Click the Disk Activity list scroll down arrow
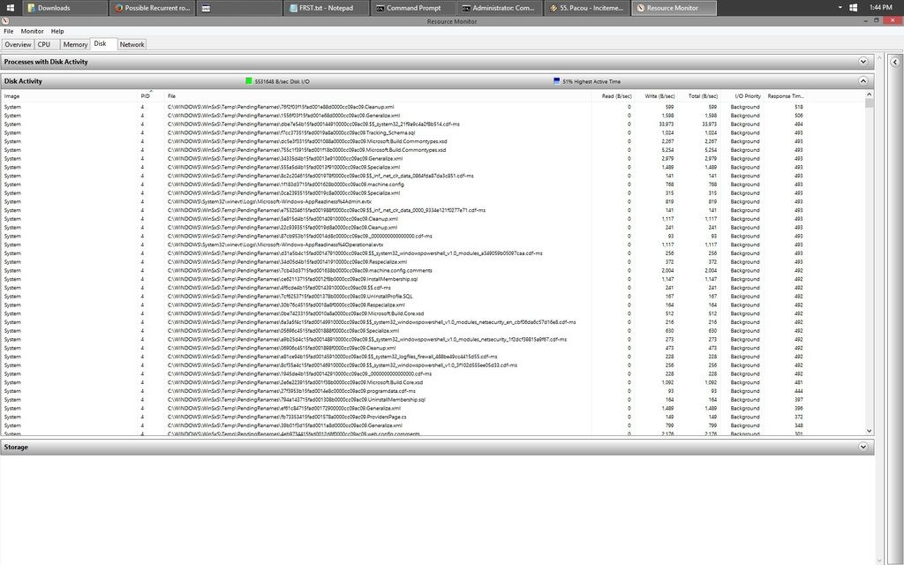 [x=870, y=431]
